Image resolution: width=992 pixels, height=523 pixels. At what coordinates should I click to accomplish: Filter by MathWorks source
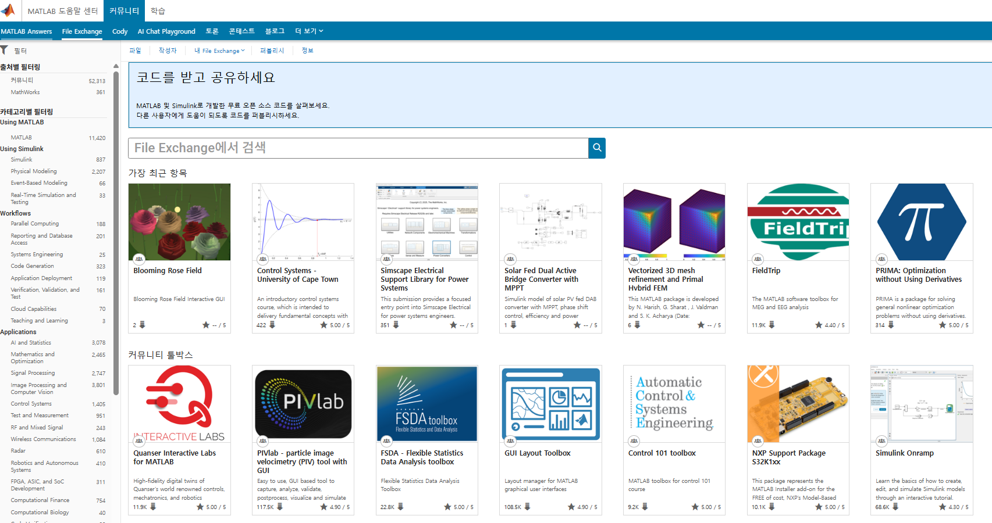(26, 92)
